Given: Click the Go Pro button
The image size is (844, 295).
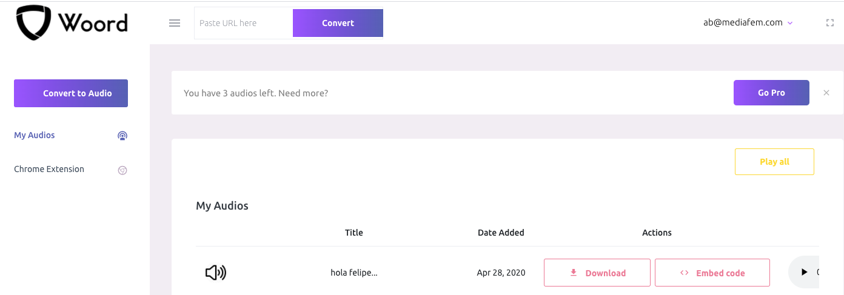Looking at the screenshot, I should (771, 93).
